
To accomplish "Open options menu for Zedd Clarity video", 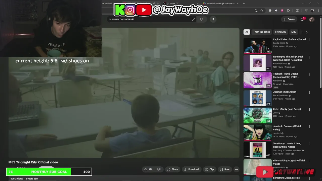I will point(310,110).
